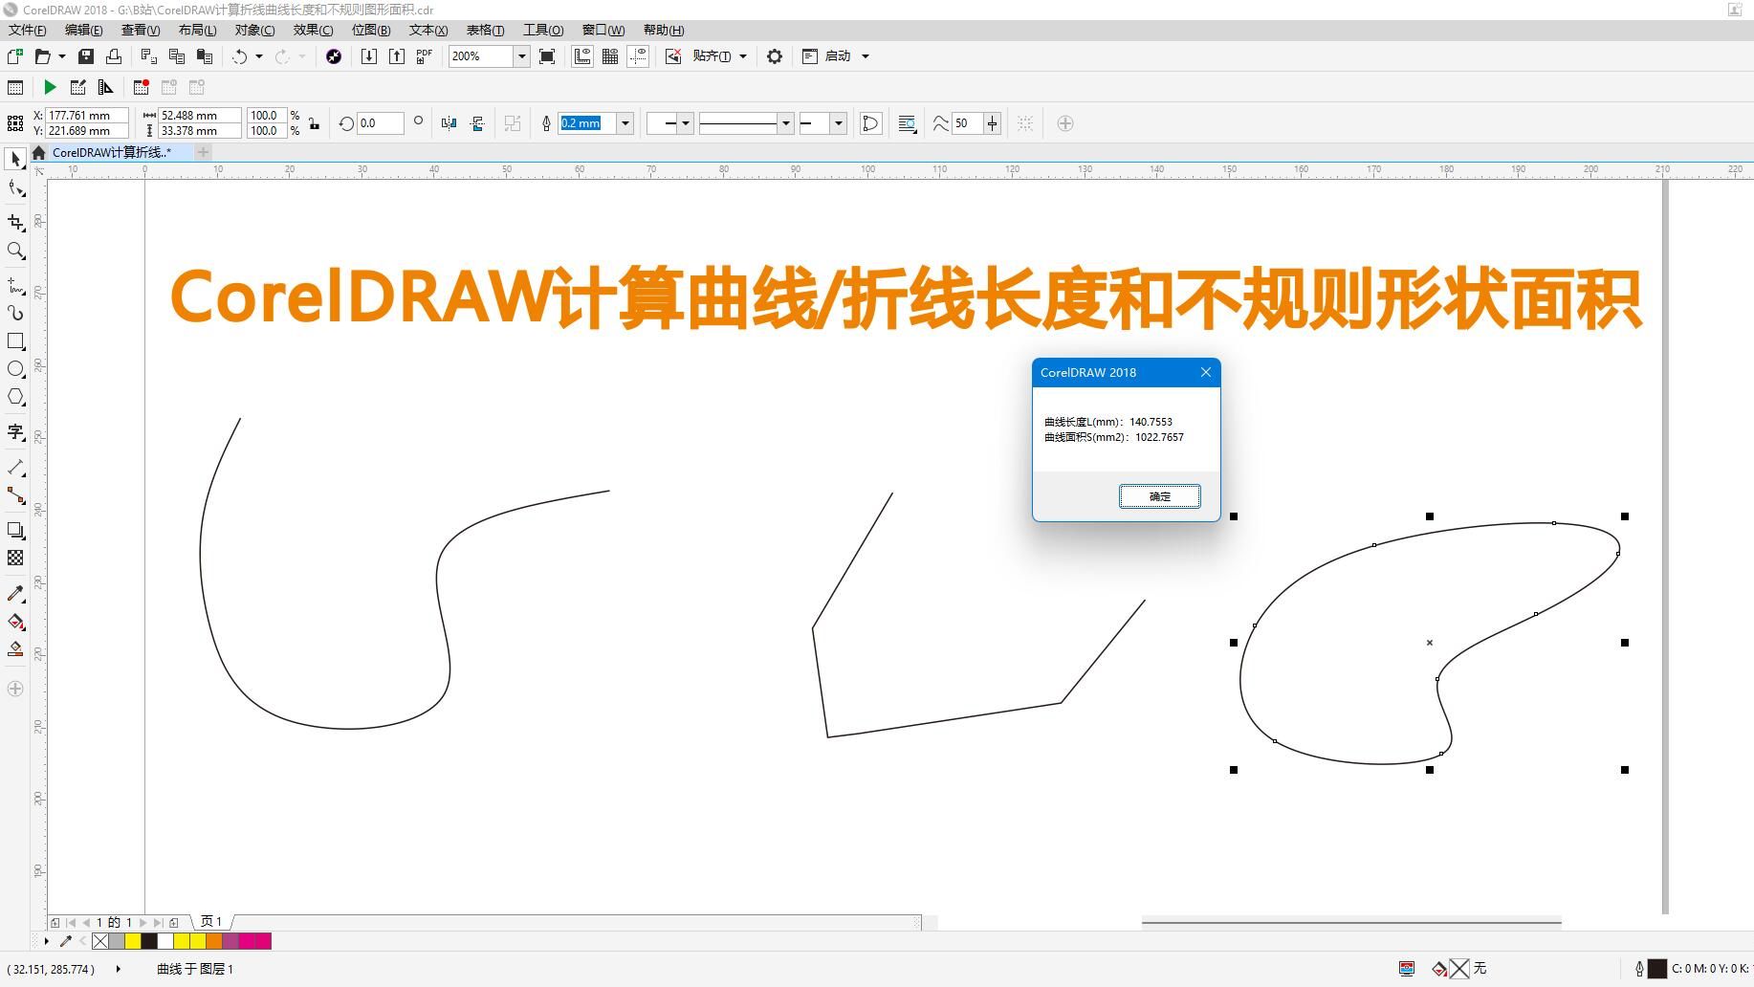The image size is (1754, 987).
Task: Pick the black color swatch in palette
Action: [x=149, y=941]
